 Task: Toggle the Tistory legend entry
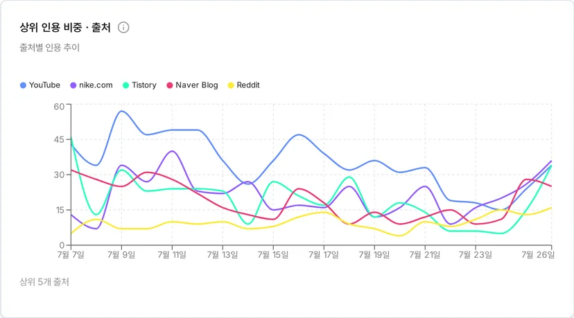[140, 85]
